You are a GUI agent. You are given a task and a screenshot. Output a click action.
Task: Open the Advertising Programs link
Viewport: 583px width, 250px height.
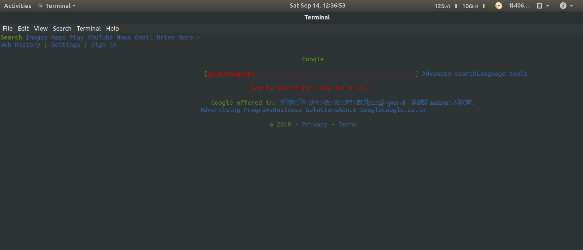coord(236,110)
